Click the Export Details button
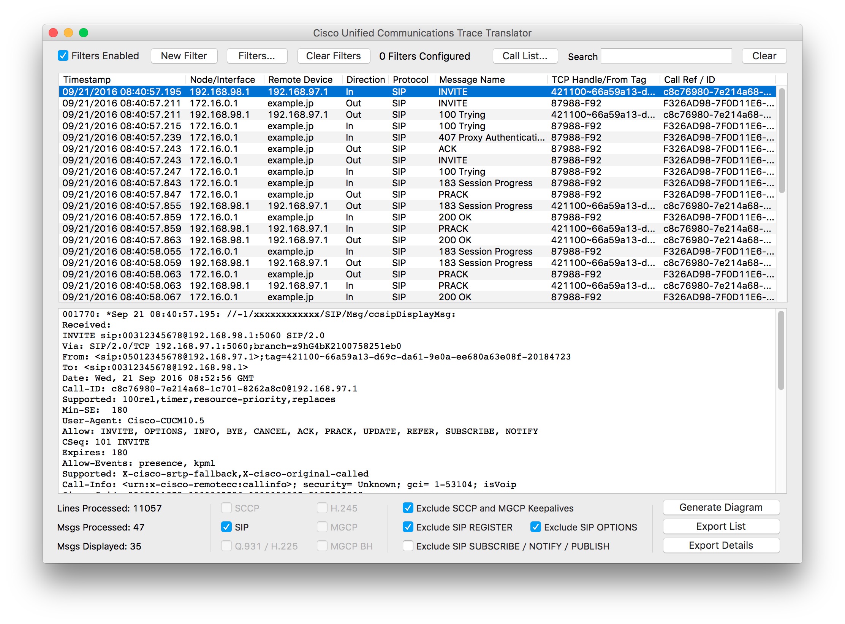The image size is (845, 624). tap(721, 545)
